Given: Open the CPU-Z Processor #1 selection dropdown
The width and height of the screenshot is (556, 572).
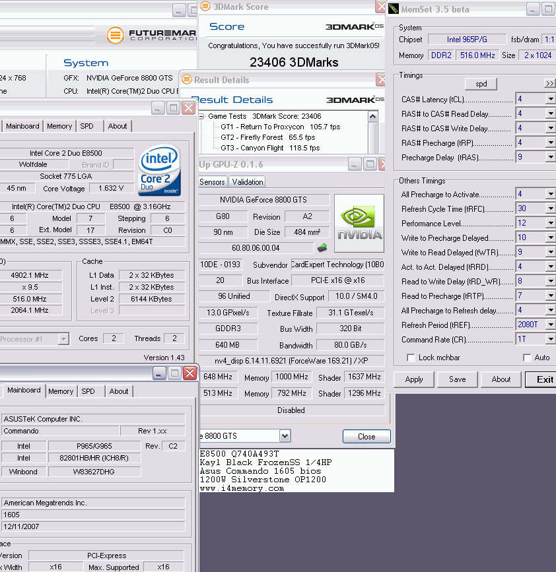Looking at the screenshot, I should (63, 339).
